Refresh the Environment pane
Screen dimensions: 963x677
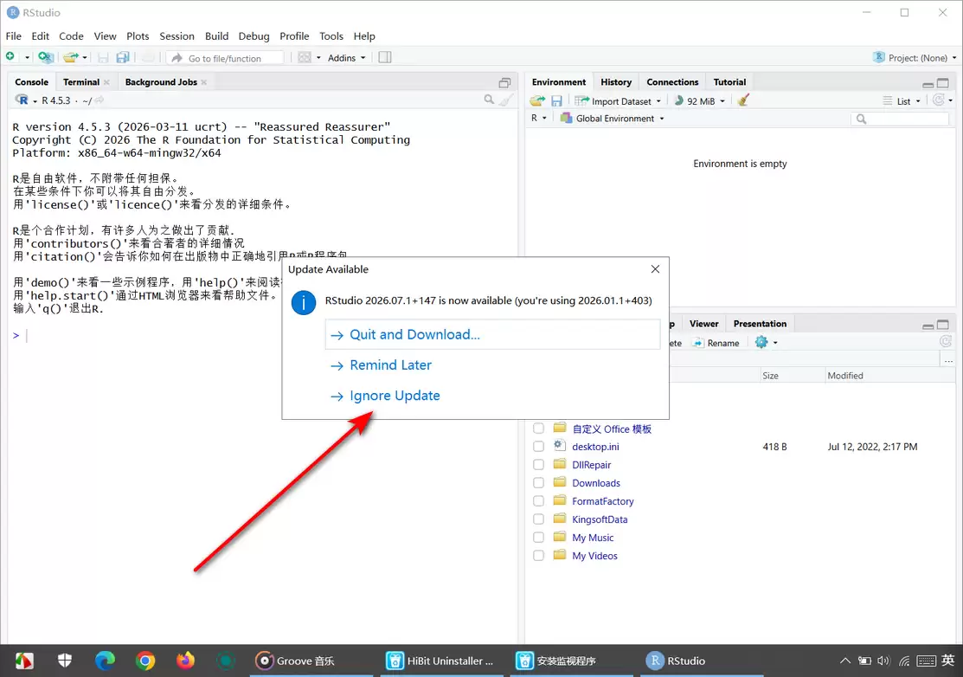pos(939,100)
